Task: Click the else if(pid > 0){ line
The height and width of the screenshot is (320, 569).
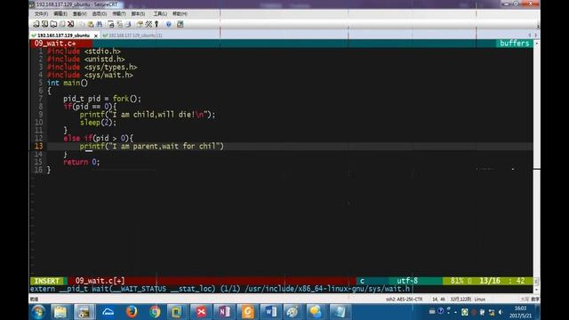Action: (99, 139)
